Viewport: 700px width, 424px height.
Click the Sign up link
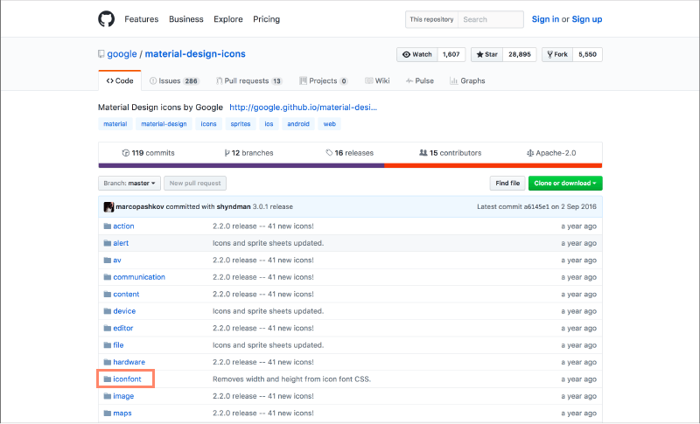click(x=588, y=19)
